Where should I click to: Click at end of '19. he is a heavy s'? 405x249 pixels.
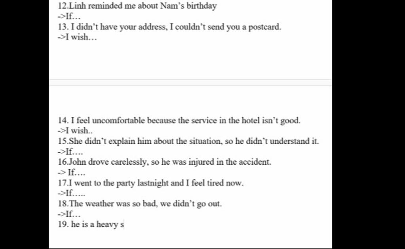pyautogui.click(x=124, y=224)
